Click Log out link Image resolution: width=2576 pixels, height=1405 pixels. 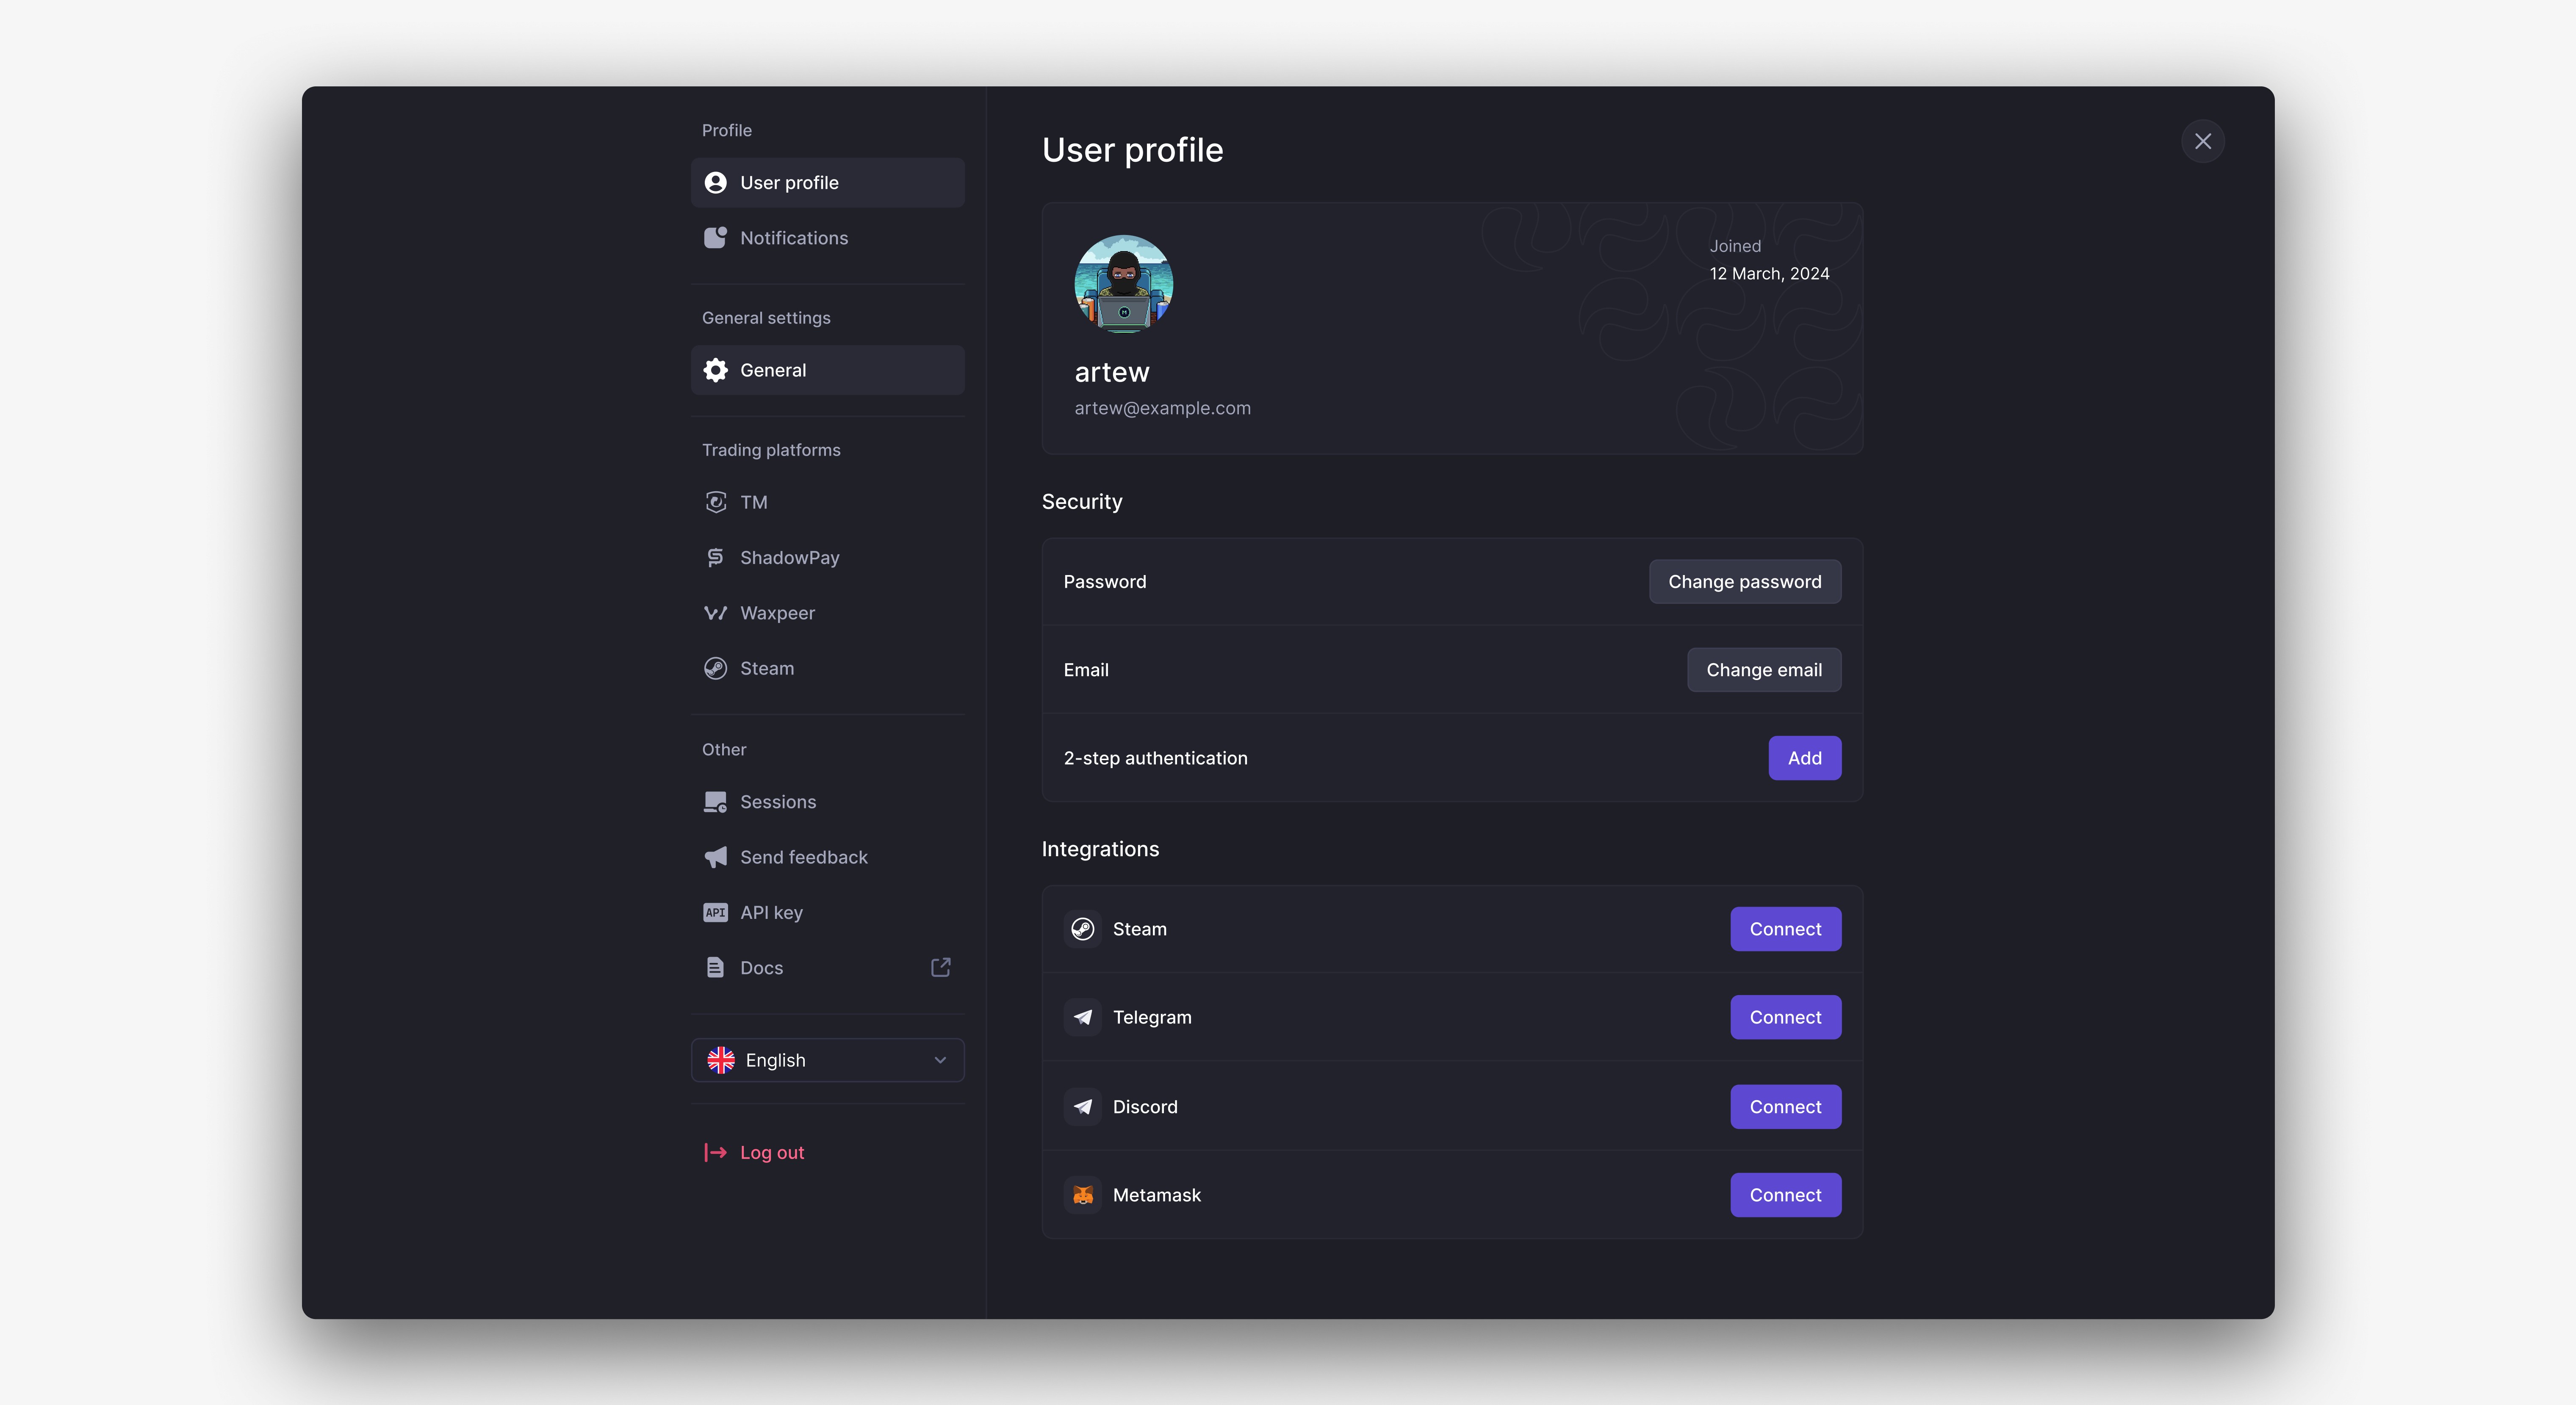(x=770, y=1152)
